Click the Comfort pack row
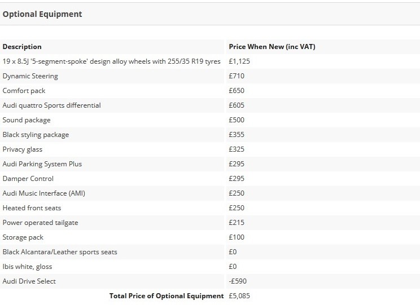The width and height of the screenshot is (420, 305). [x=210, y=91]
